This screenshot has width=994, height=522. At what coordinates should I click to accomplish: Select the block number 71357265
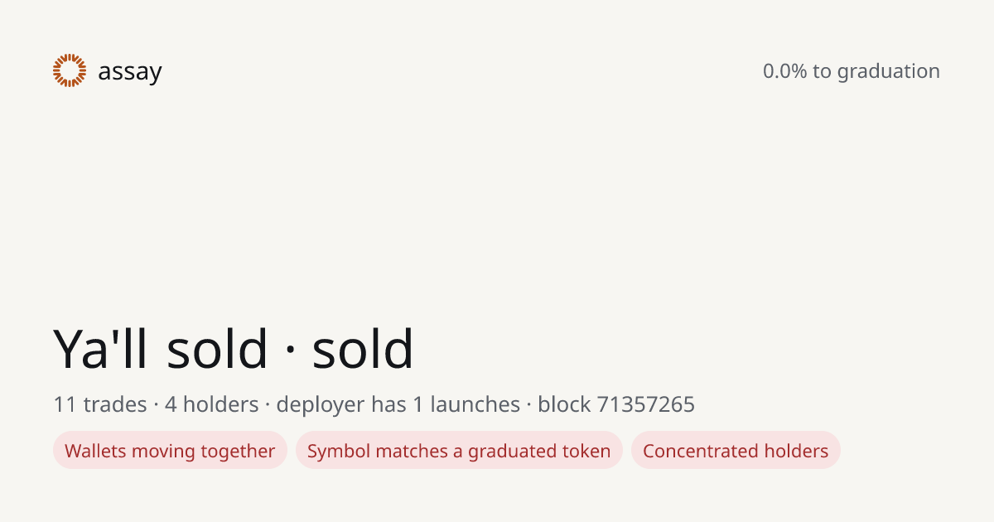pos(646,405)
